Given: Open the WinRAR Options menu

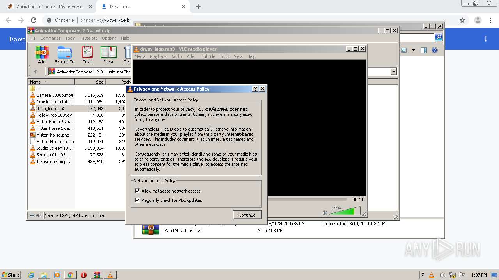Looking at the screenshot, I should coord(109,38).
